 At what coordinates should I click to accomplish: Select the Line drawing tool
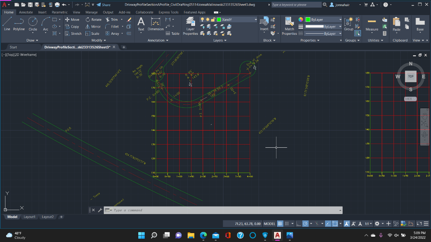tap(7, 24)
